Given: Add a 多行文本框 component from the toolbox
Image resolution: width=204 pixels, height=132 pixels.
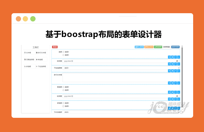Looking at the screenshot, I should (x=41, y=53).
